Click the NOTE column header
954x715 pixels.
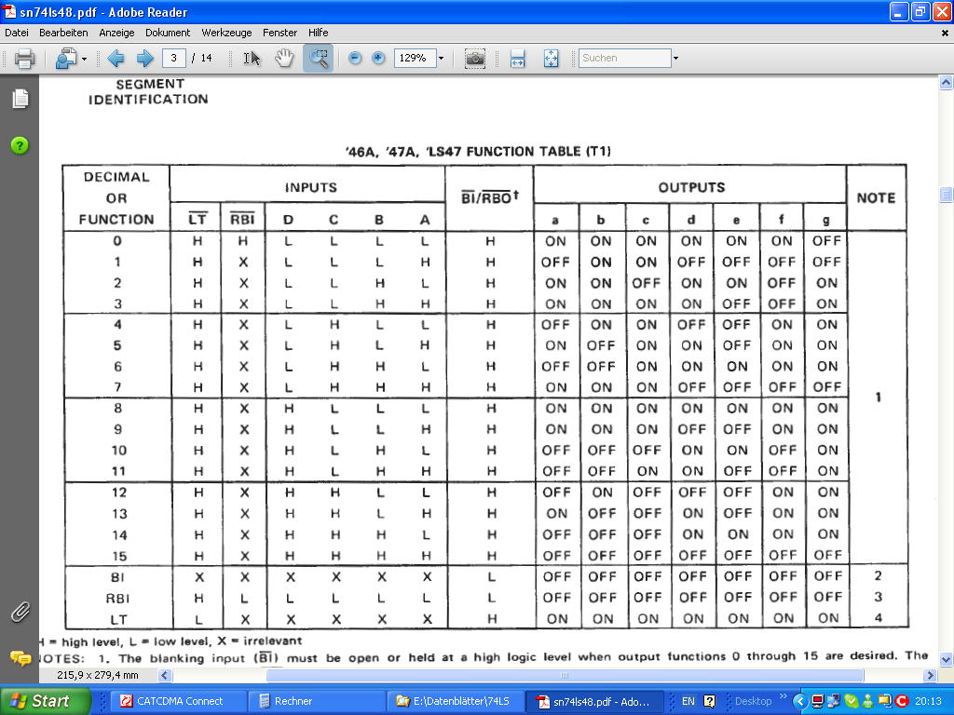[x=876, y=197]
